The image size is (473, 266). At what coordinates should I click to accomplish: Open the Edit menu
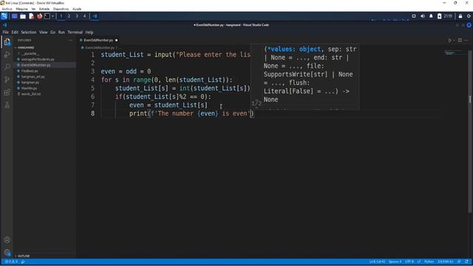pyautogui.click(x=15, y=33)
